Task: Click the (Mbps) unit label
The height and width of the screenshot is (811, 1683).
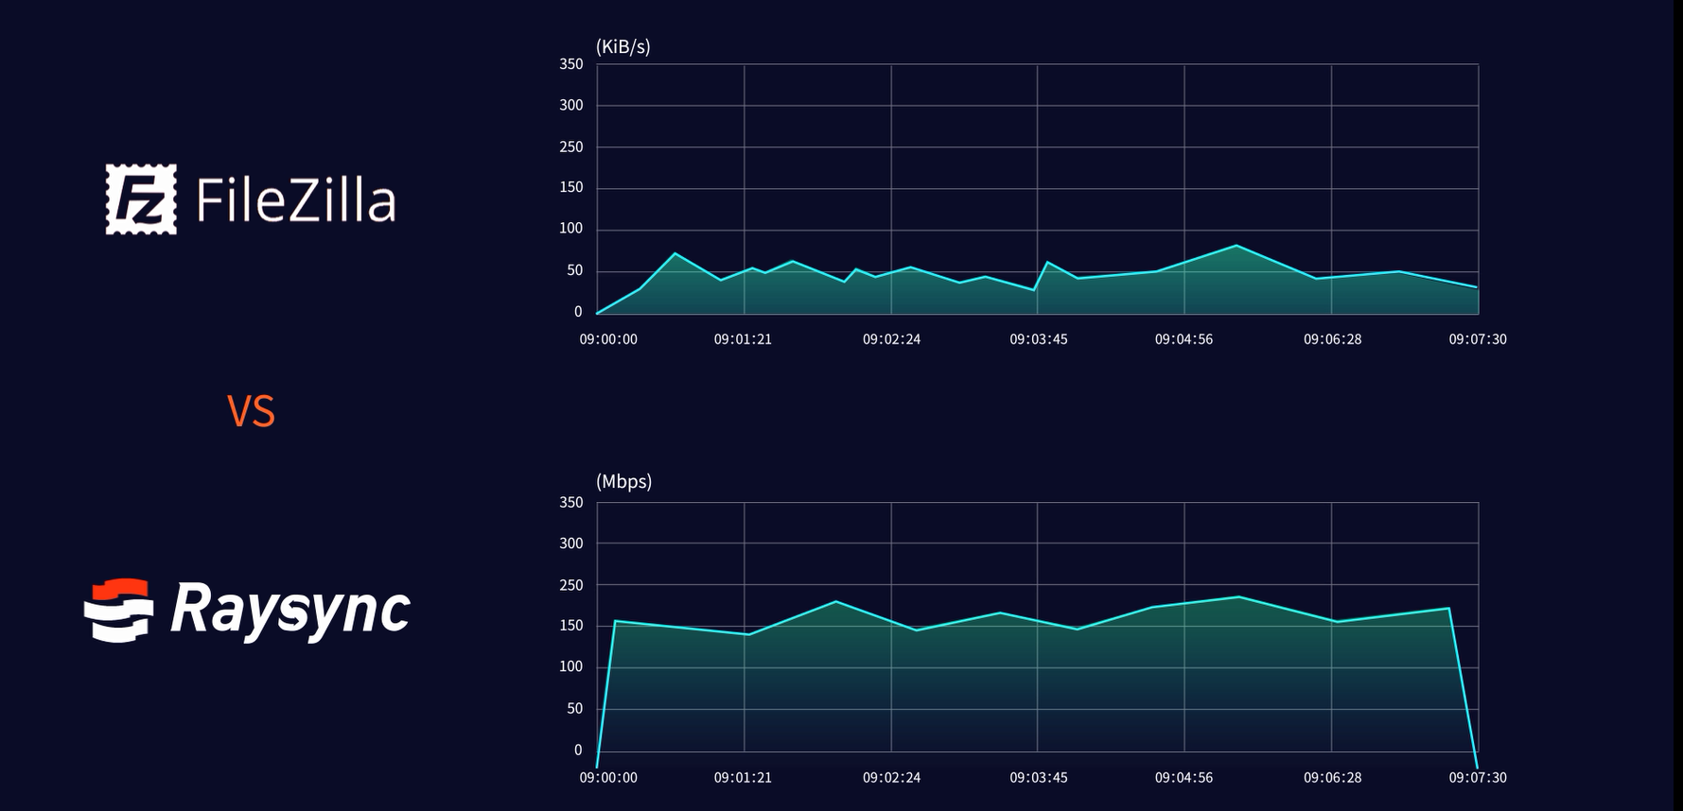Action: pyautogui.click(x=624, y=481)
